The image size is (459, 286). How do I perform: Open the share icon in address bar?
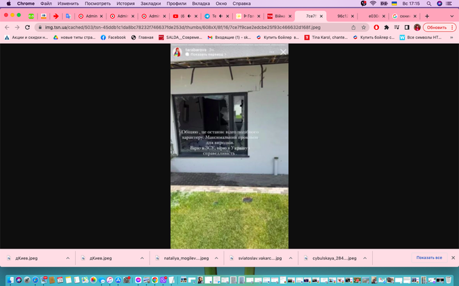click(354, 27)
